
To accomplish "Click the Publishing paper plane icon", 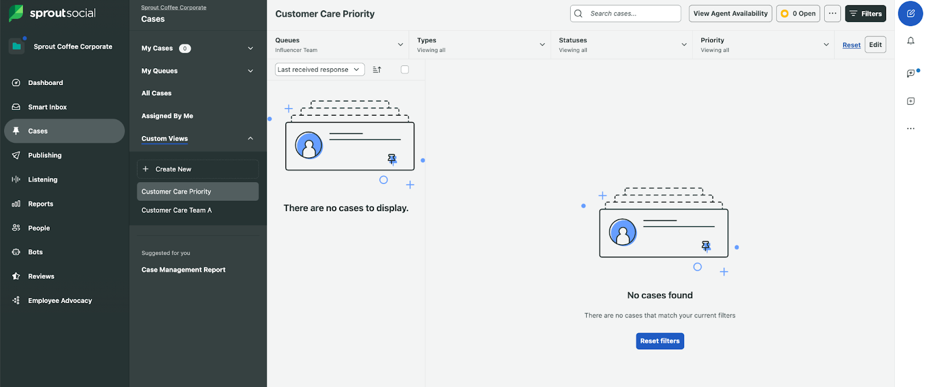I will coord(16,156).
